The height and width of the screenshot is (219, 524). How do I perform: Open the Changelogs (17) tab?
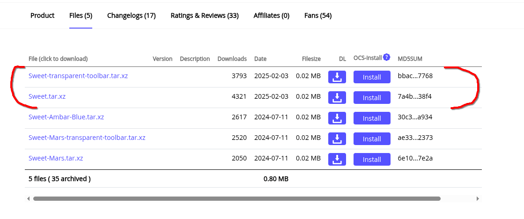pos(131,15)
